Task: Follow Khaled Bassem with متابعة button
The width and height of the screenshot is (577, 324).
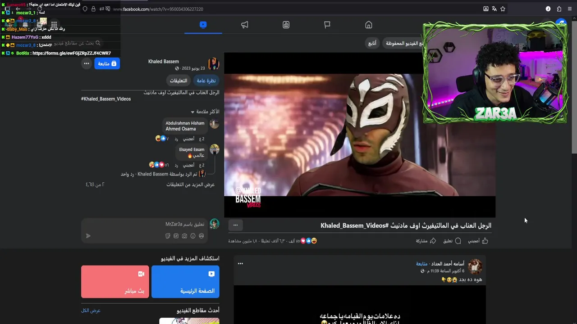Action: click(107, 63)
